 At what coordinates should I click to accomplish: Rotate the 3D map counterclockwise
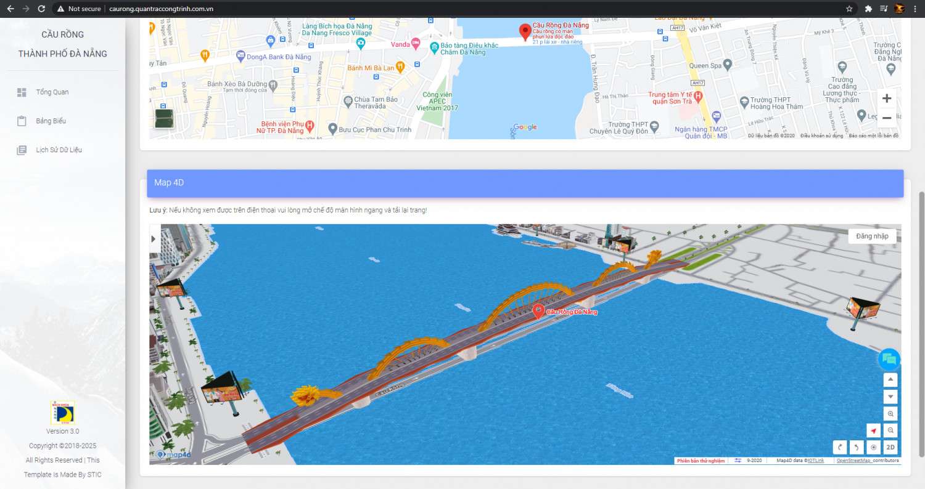(x=856, y=447)
